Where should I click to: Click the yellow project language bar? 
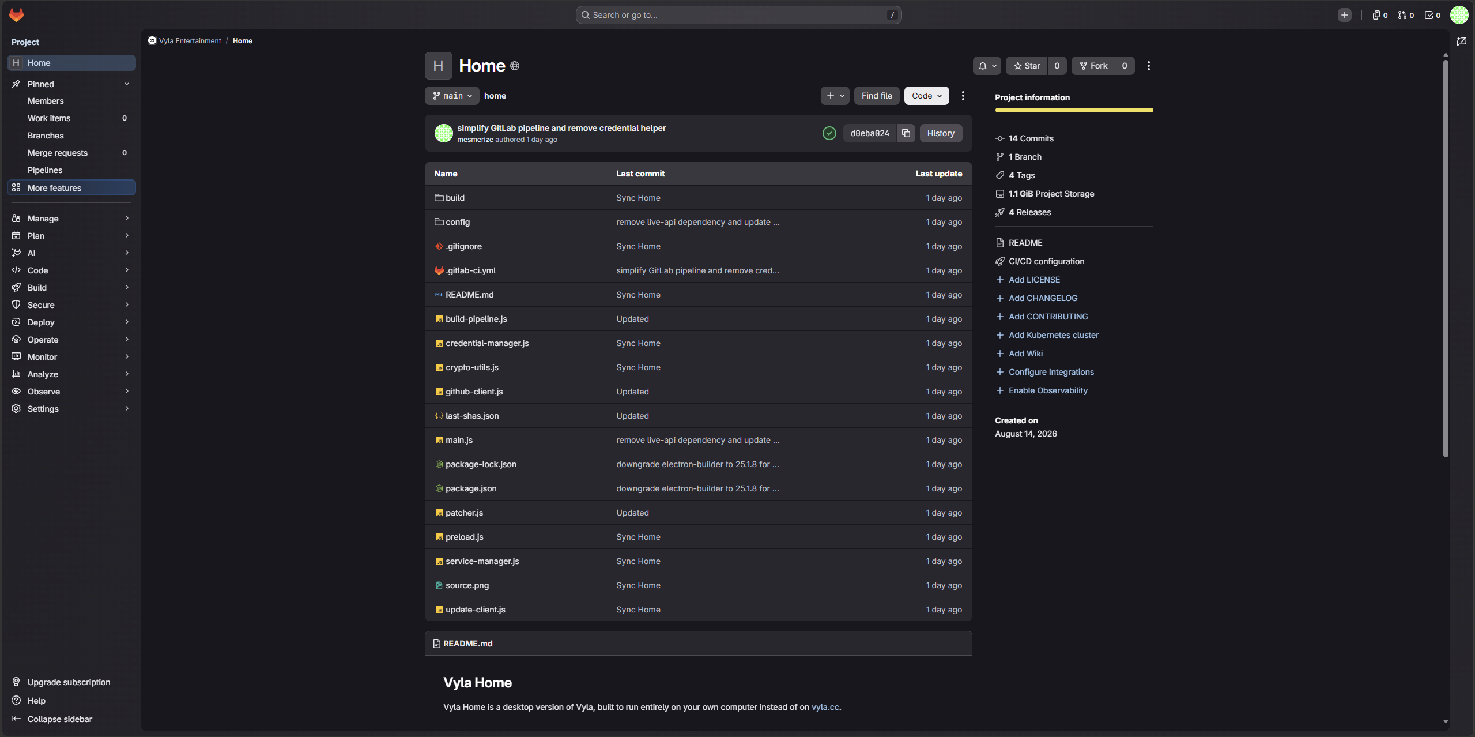pyautogui.click(x=1074, y=110)
